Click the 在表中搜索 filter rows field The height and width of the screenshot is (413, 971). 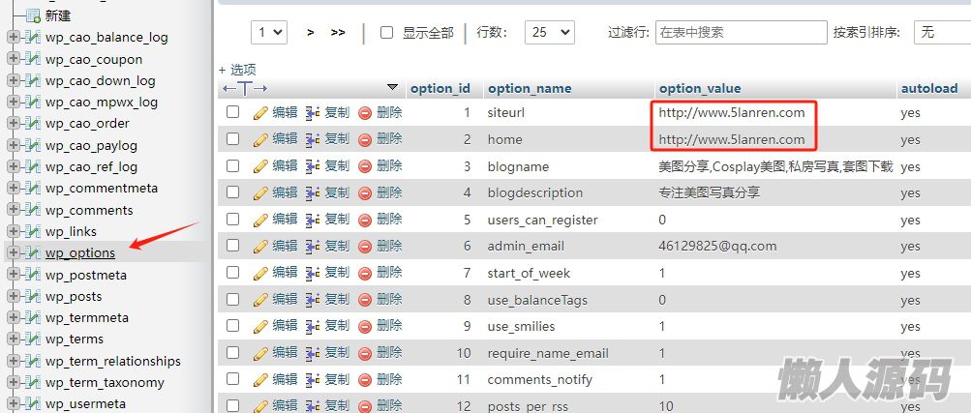pyautogui.click(x=742, y=32)
